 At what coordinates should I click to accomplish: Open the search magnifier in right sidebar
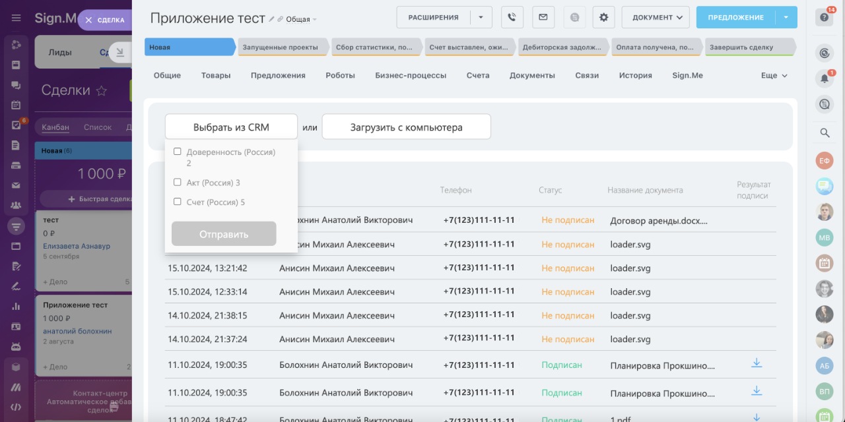click(x=824, y=133)
